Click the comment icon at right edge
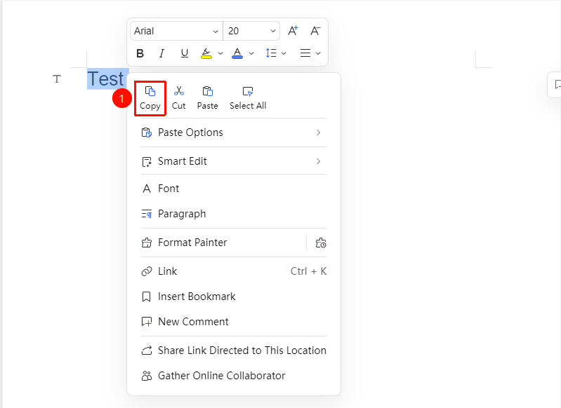The height and width of the screenshot is (408, 561). pyautogui.click(x=557, y=85)
